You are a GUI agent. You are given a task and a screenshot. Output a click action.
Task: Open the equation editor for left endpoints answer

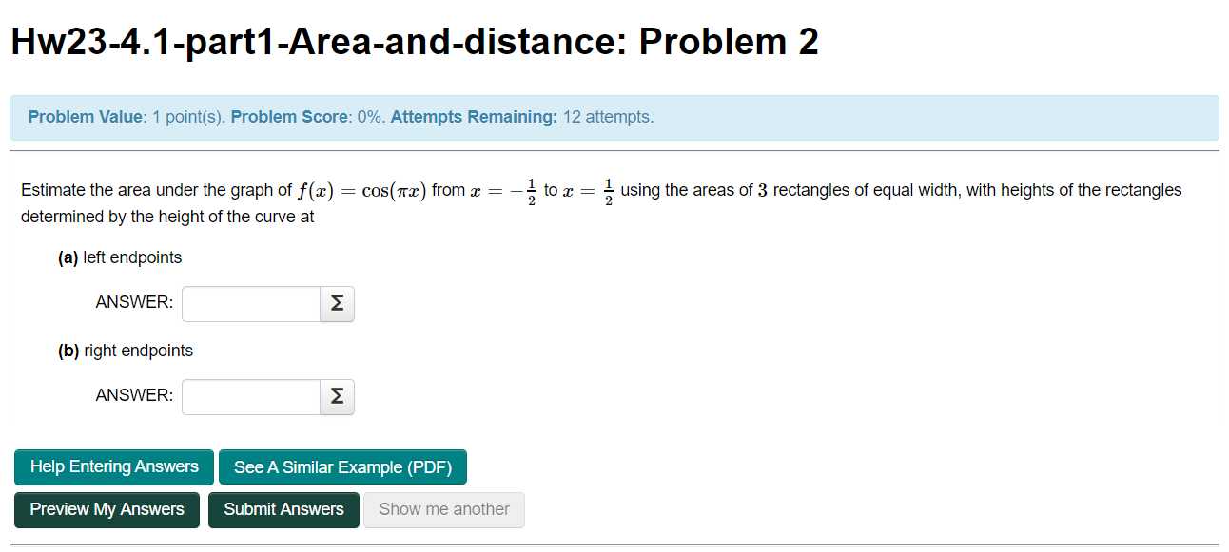tap(336, 303)
